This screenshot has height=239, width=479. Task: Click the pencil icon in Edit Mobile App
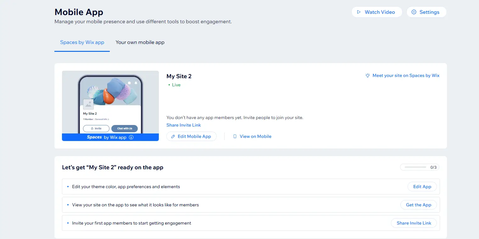point(173,136)
